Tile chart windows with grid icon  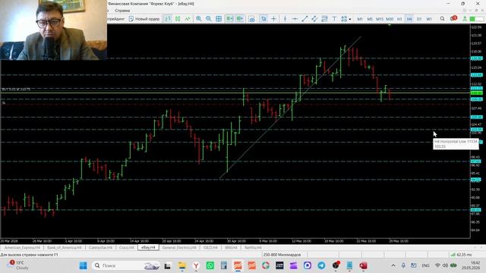219,19
